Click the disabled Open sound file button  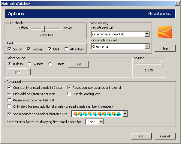click(x=17, y=72)
